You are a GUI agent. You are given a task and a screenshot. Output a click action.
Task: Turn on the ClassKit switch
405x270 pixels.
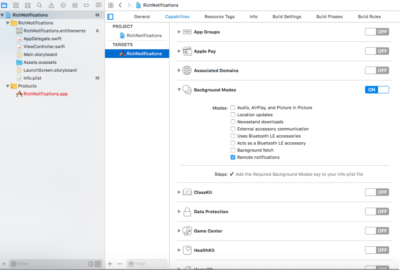coord(377,192)
